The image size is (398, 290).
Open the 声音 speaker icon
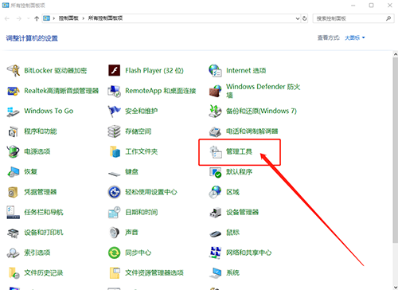114,233
